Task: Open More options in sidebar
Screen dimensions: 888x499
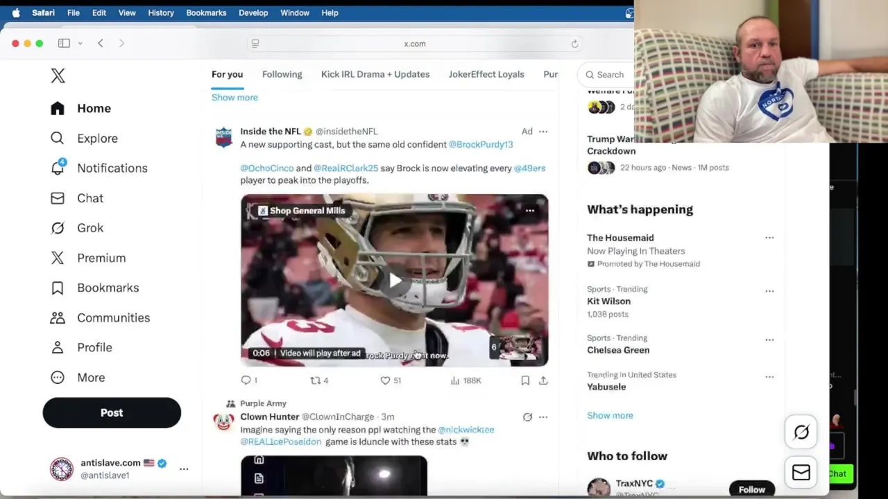Action: (78, 377)
